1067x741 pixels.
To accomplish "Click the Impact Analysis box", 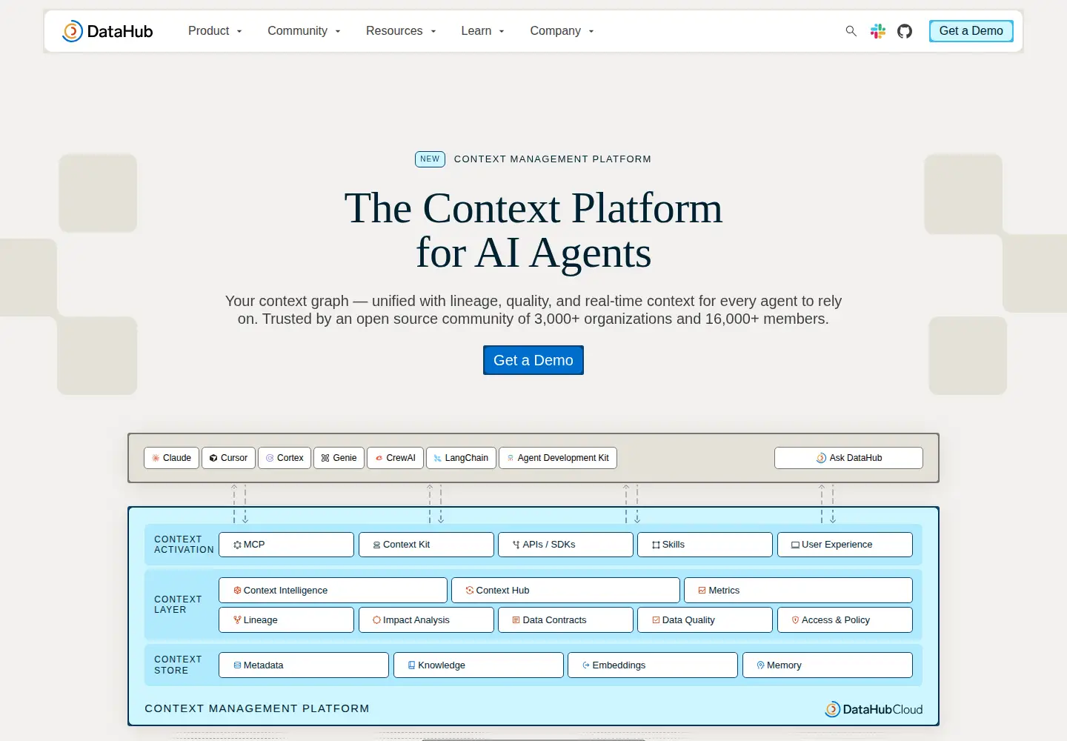I will (426, 620).
